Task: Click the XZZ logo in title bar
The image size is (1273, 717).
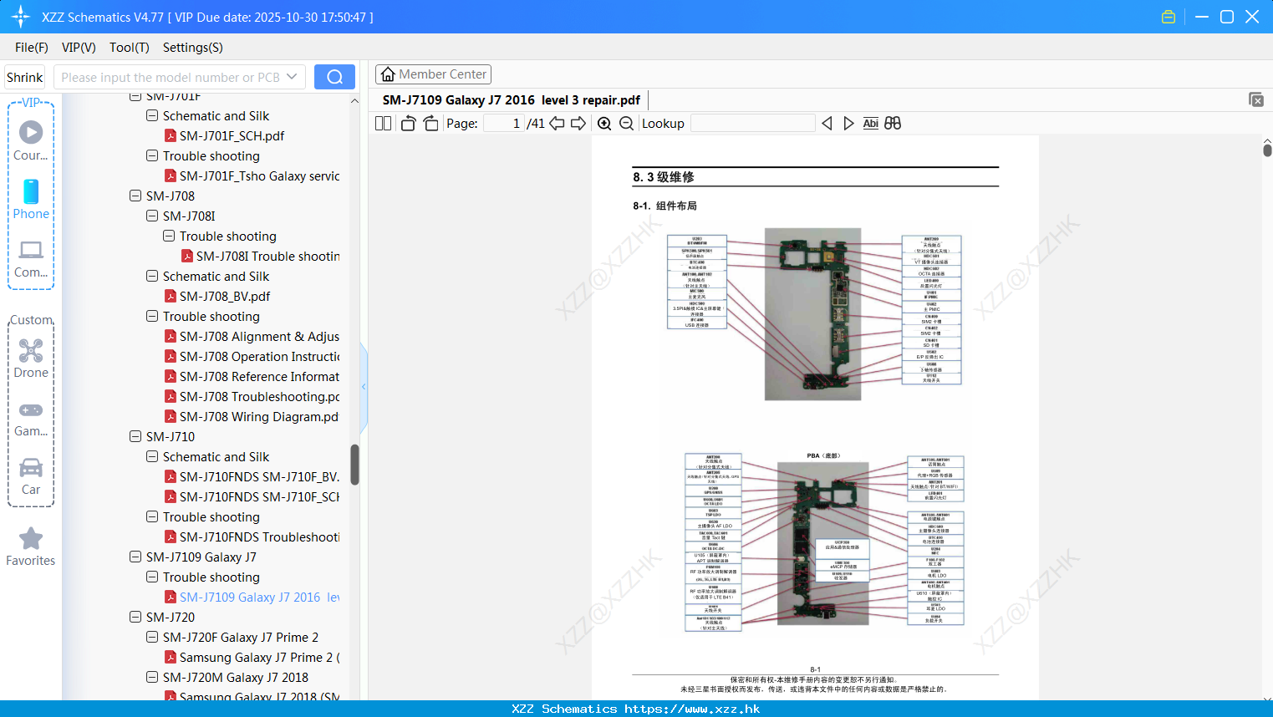Action: click(21, 17)
